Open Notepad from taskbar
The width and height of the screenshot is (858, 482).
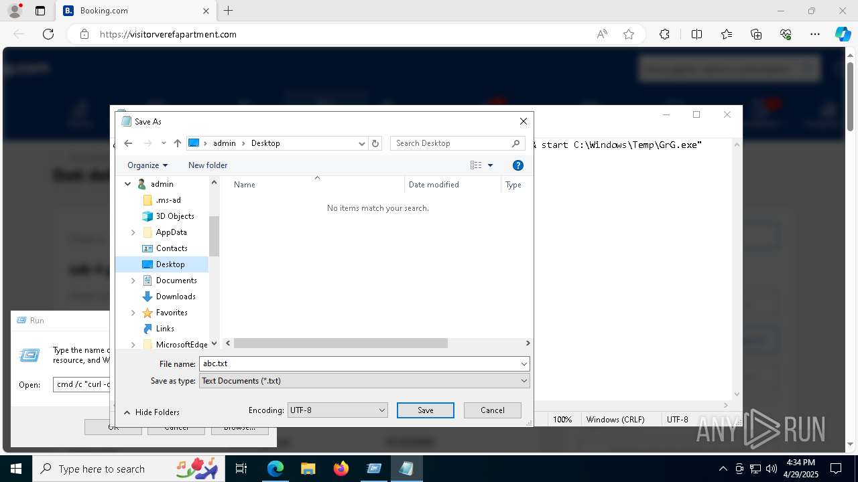coord(406,469)
